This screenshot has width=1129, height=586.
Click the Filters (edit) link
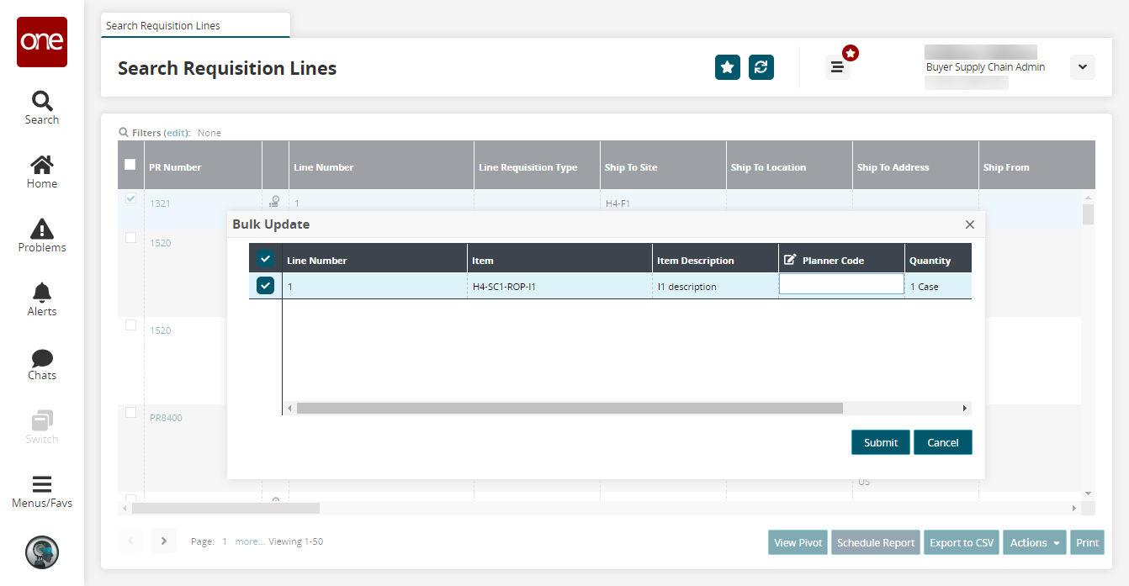click(x=177, y=133)
